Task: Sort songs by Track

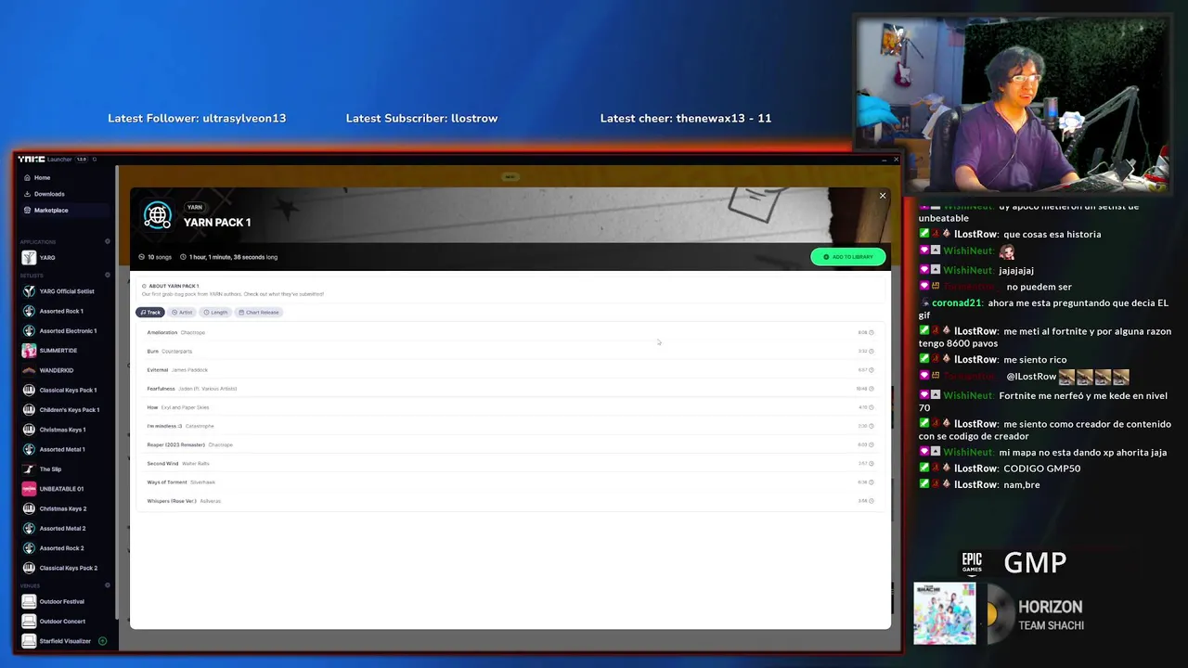Action: (x=150, y=313)
